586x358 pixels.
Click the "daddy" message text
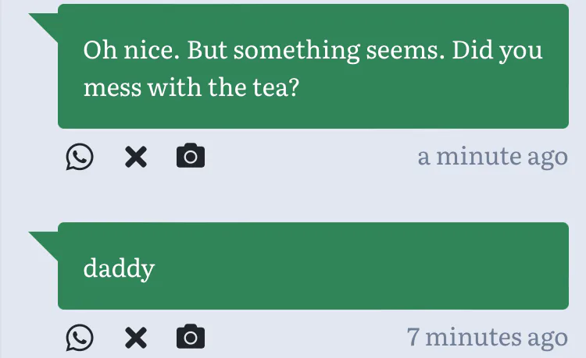(119, 269)
